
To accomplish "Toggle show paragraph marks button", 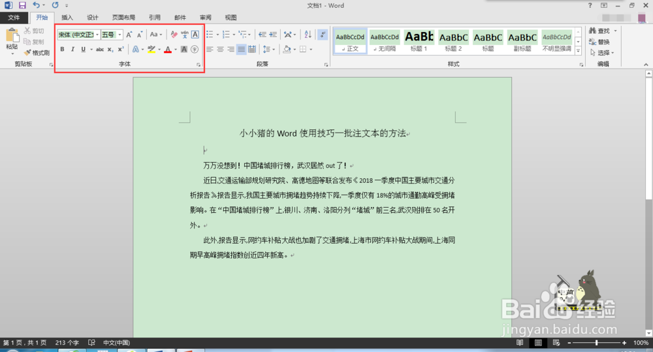I will point(323,35).
